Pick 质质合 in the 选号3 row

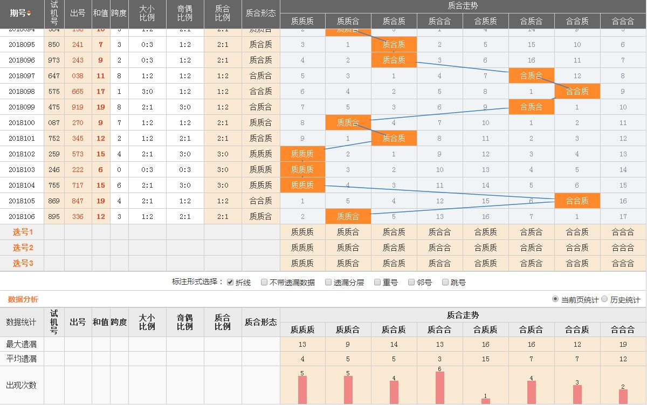coord(348,264)
